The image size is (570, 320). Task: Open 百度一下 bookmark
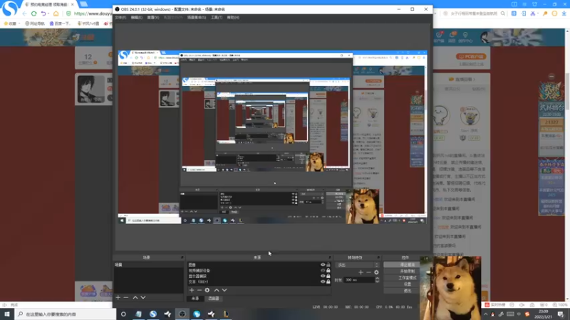(x=60, y=23)
